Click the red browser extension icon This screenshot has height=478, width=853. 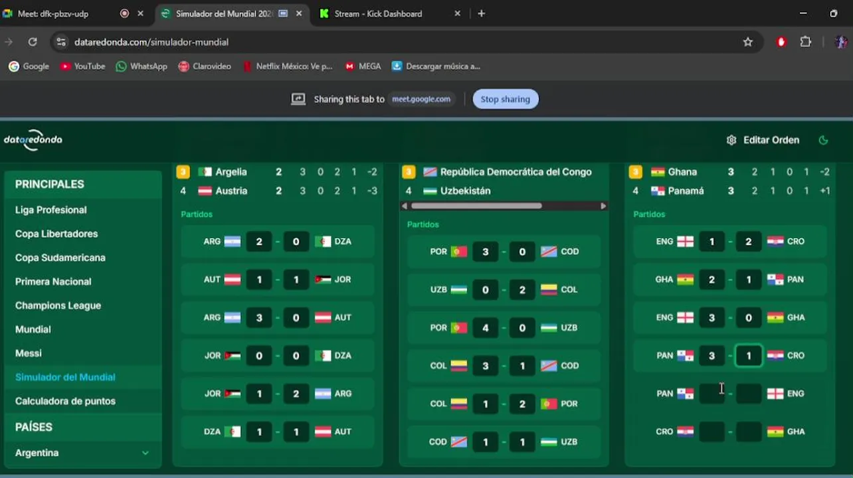click(781, 42)
